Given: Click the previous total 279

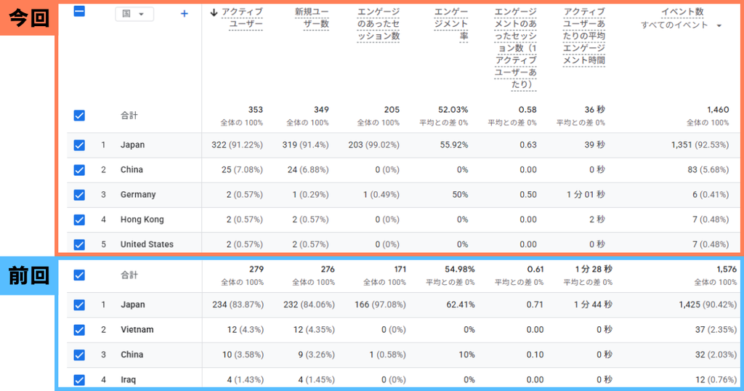Looking at the screenshot, I should click(256, 269).
